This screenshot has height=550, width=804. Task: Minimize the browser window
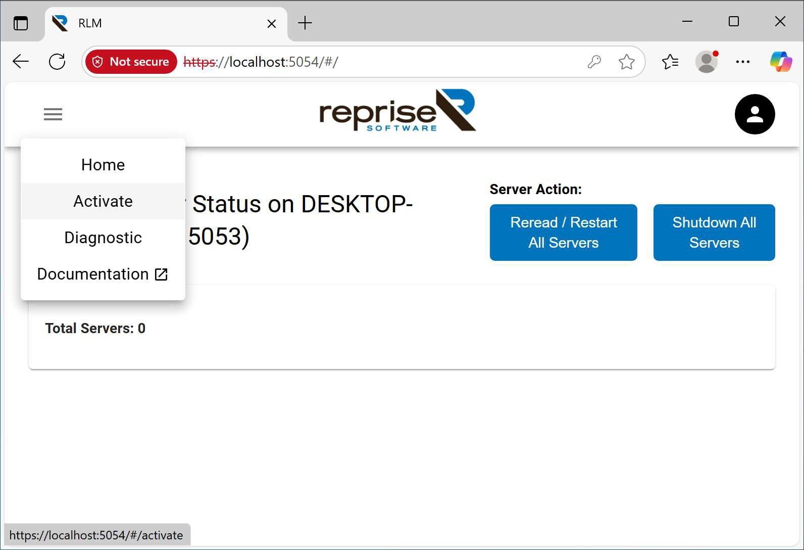pyautogui.click(x=687, y=21)
